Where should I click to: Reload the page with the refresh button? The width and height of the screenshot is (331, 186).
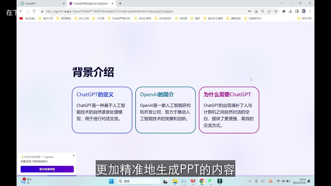[x=34, y=11]
